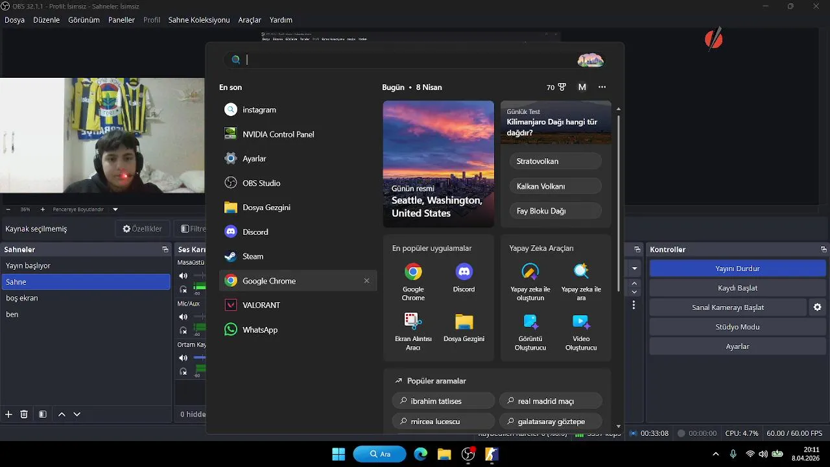Click the up chevron left of Kaydı Başlat

pos(635,283)
